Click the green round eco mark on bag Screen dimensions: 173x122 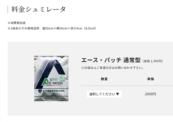(x=62, y=78)
